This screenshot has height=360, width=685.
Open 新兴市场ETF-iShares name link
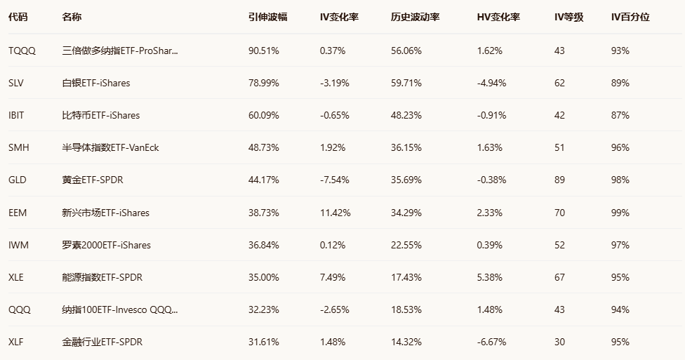(x=105, y=213)
